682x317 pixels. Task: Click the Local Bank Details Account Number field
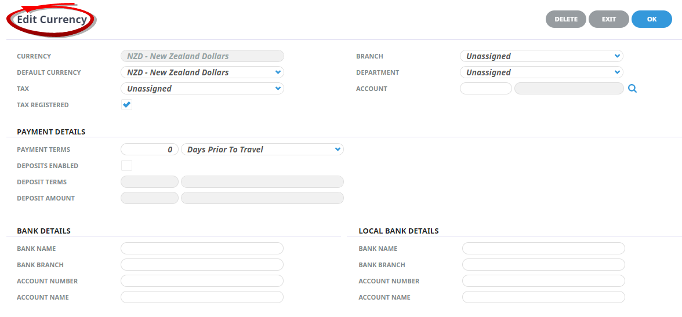pyautogui.click(x=543, y=281)
